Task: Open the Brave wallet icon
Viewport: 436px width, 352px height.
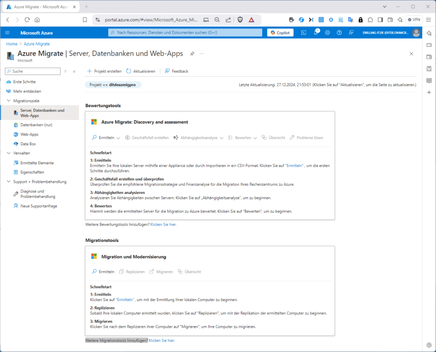Action: pyautogui.click(x=390, y=20)
